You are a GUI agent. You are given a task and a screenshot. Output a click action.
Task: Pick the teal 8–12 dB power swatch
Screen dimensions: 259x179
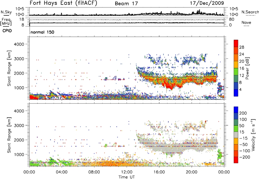(x=236, y=79)
